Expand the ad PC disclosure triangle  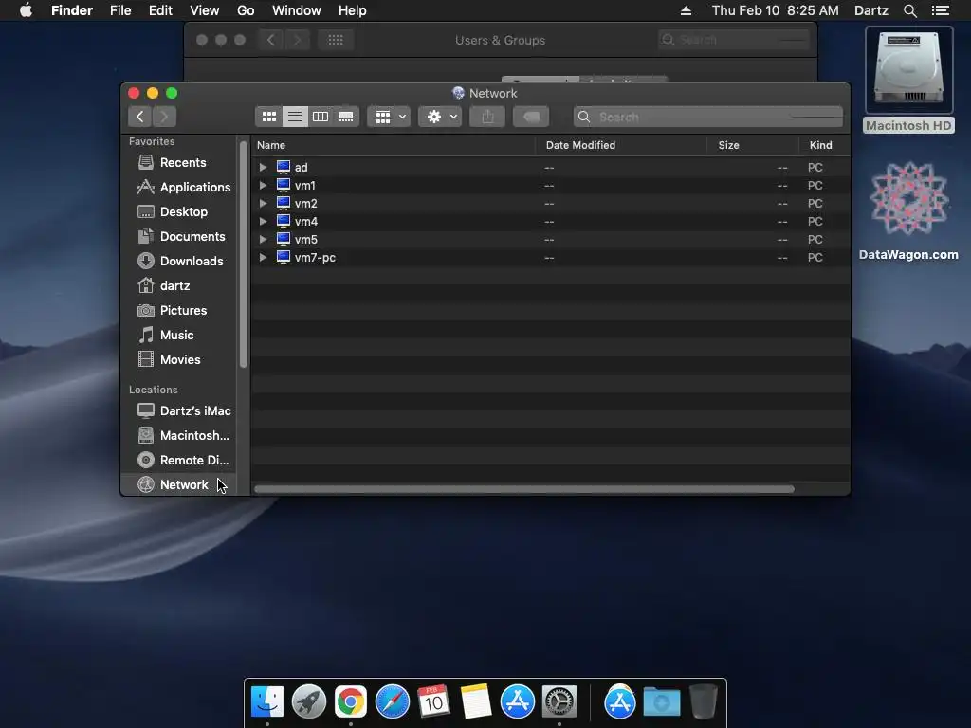click(263, 167)
